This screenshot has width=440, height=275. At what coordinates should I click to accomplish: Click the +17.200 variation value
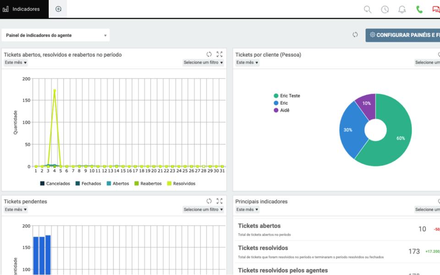[432, 252]
